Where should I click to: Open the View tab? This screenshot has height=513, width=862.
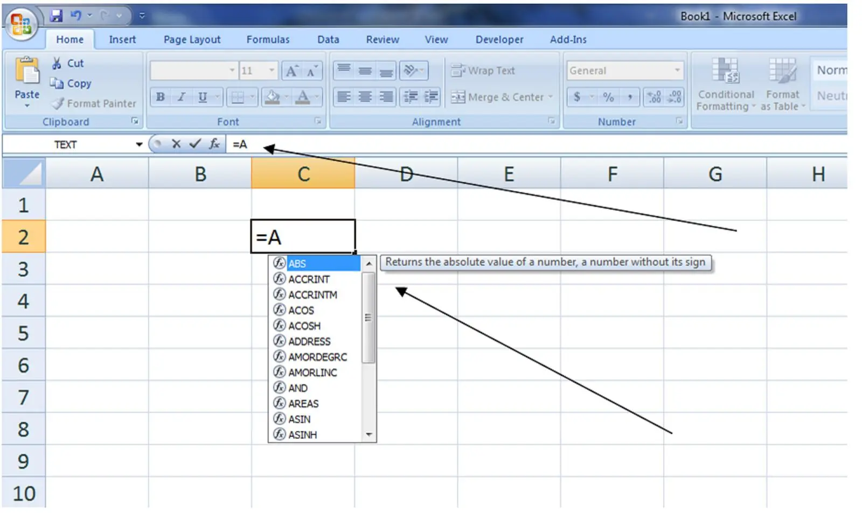tap(436, 40)
